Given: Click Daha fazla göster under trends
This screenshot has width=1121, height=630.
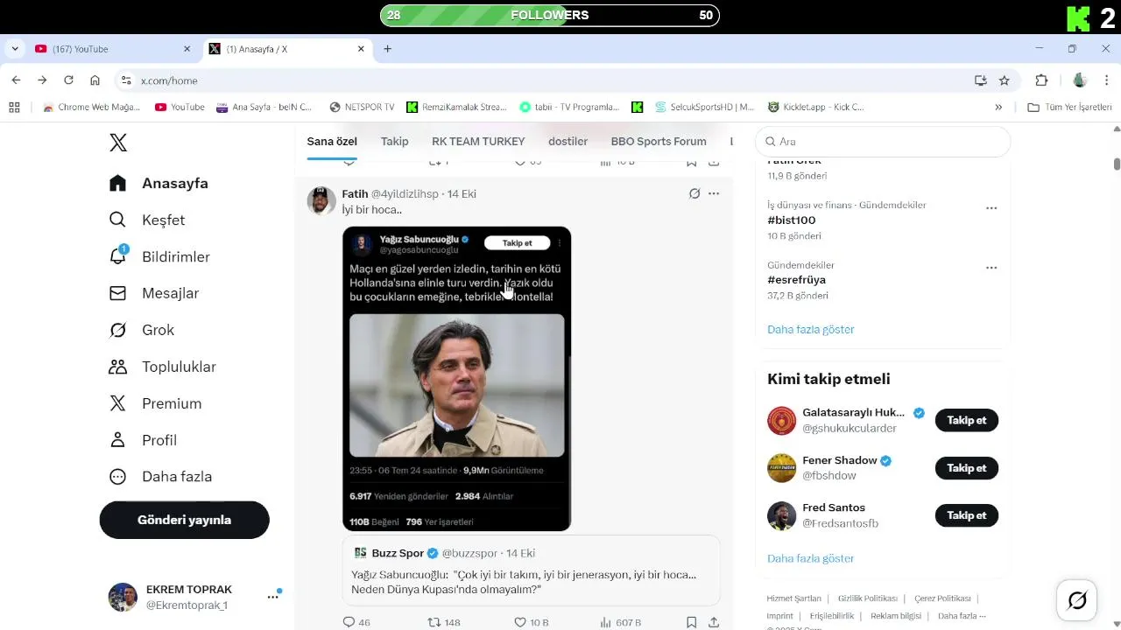Looking at the screenshot, I should click(811, 329).
